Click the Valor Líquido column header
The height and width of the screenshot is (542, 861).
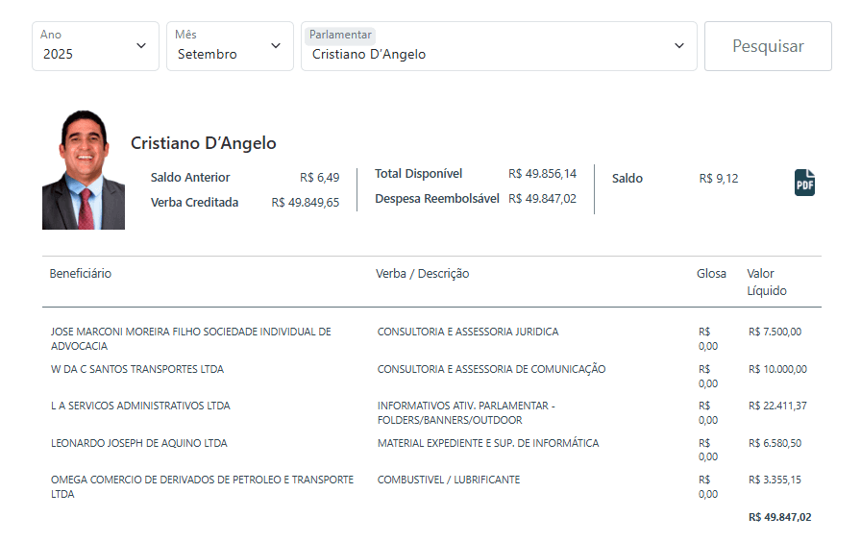[767, 283]
